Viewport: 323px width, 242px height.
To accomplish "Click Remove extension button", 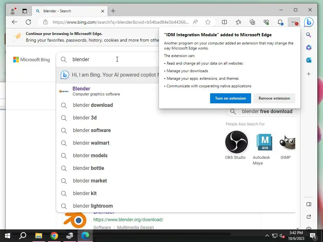I will 274,98.
